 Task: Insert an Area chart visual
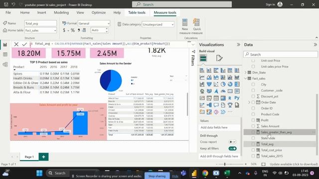[x=209, y=78]
